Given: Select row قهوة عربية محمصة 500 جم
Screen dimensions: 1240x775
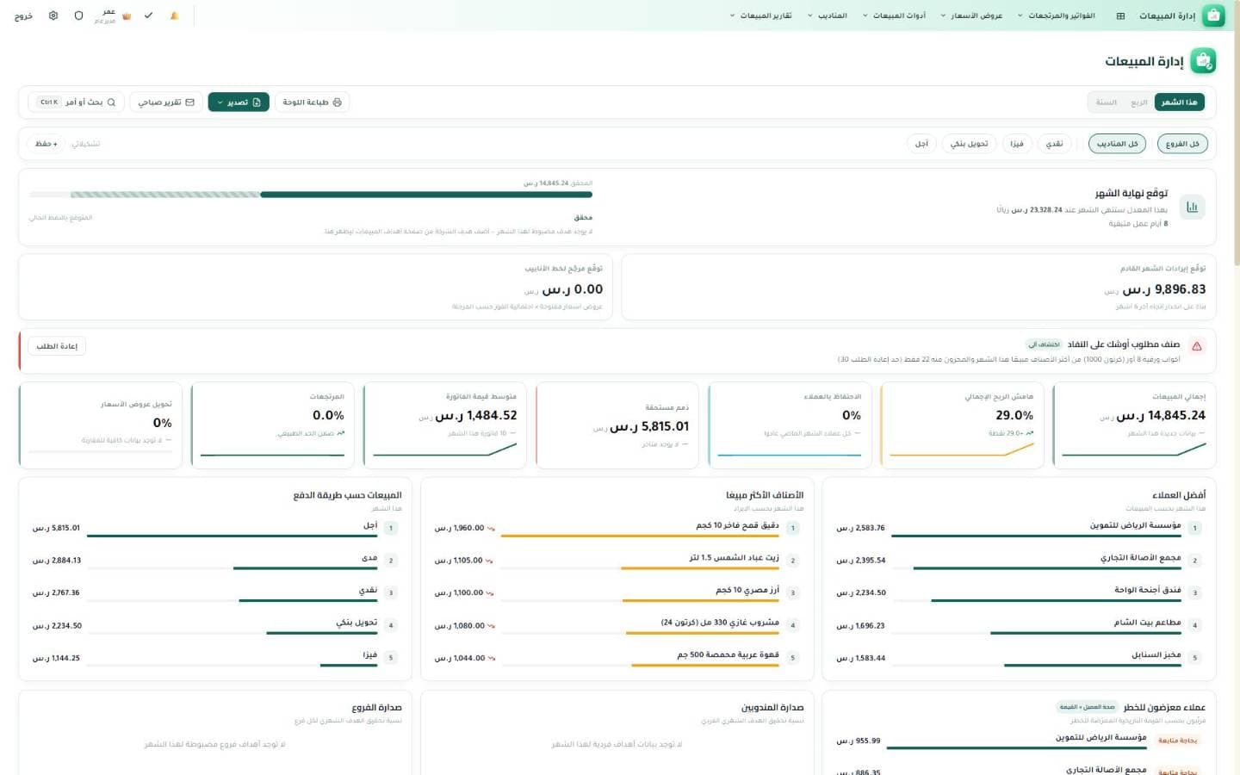Looking at the screenshot, I should click(x=617, y=658).
